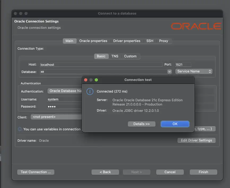Click Finish to create the connection

203,172
